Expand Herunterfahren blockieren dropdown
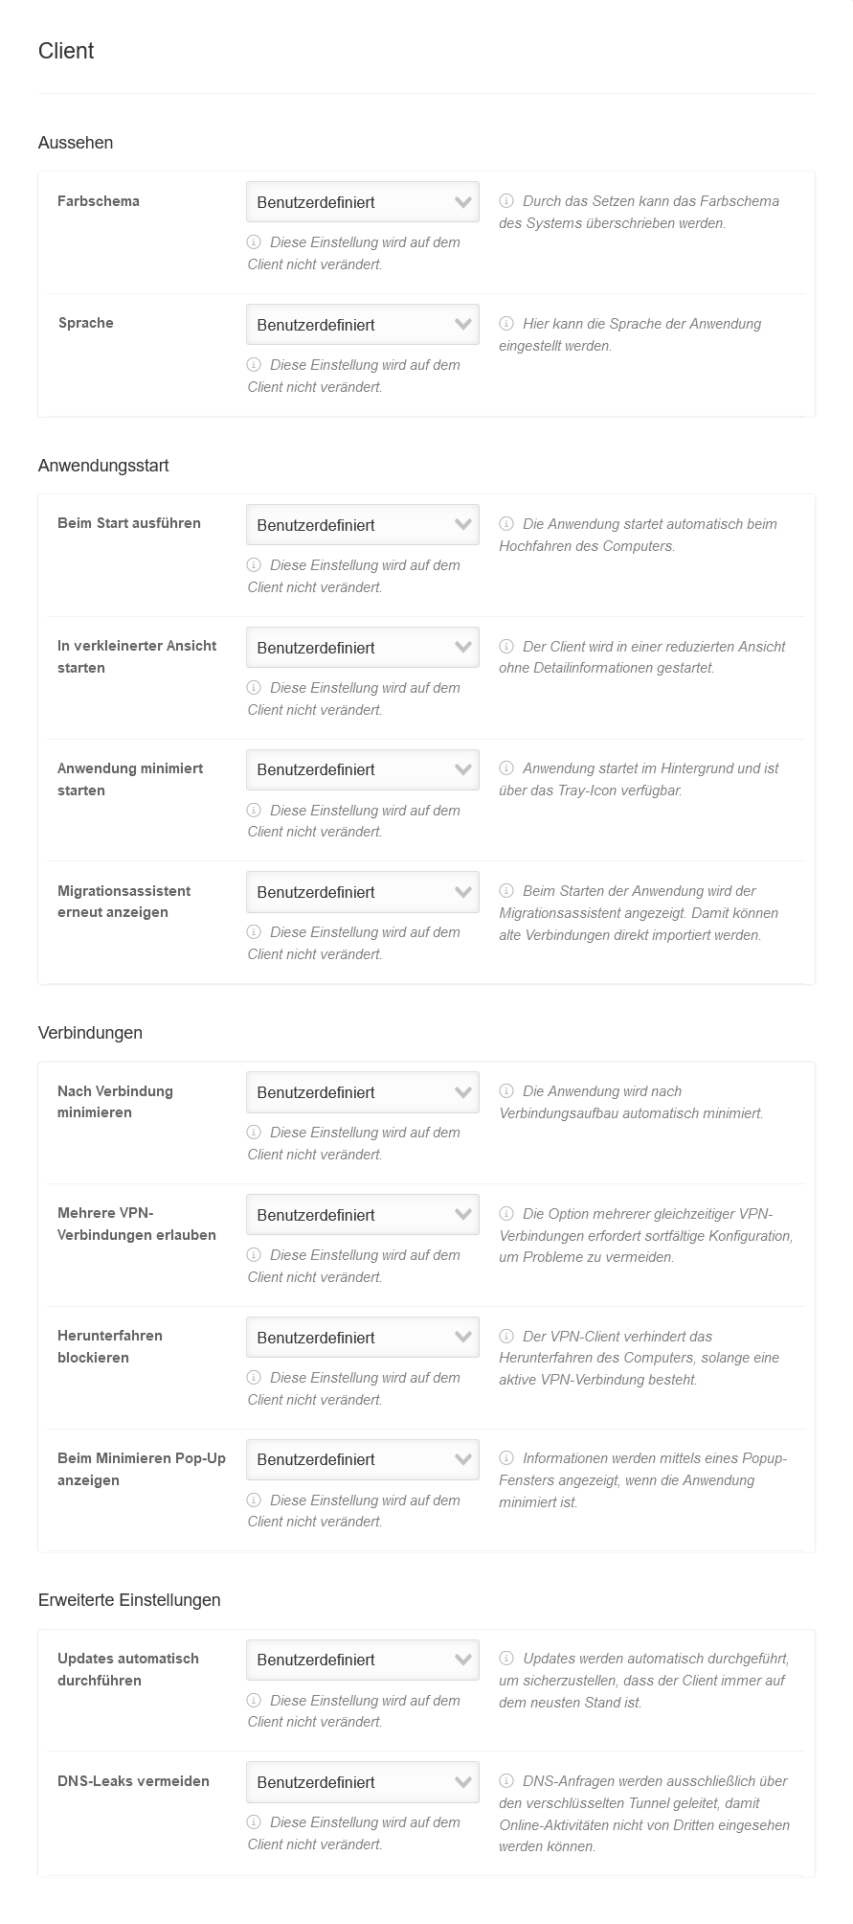The image size is (853, 1924). click(362, 1338)
